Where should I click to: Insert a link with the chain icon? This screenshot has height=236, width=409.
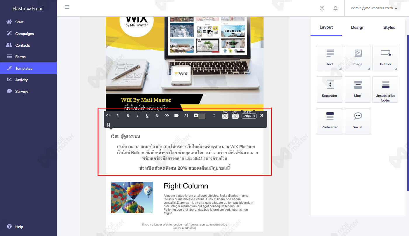pos(167,116)
